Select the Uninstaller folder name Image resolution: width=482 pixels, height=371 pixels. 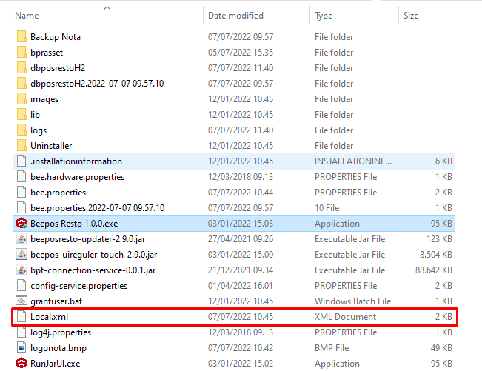pos(51,146)
